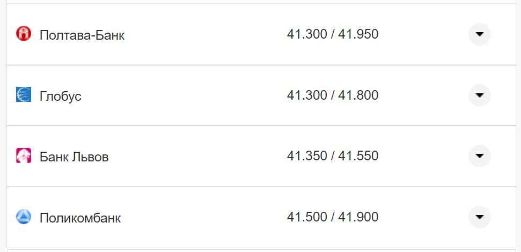
Task: Select the Глобус bank name
Action: (x=61, y=97)
